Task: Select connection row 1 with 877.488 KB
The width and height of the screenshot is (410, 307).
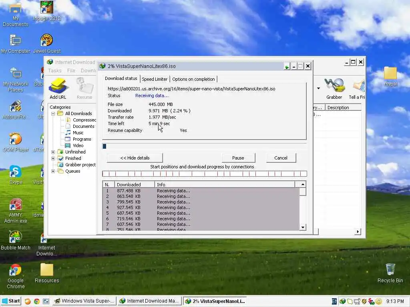Action: [201, 191]
